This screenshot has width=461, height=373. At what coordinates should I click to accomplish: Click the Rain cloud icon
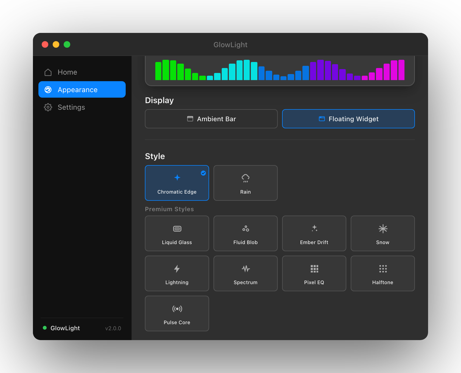pyautogui.click(x=246, y=178)
